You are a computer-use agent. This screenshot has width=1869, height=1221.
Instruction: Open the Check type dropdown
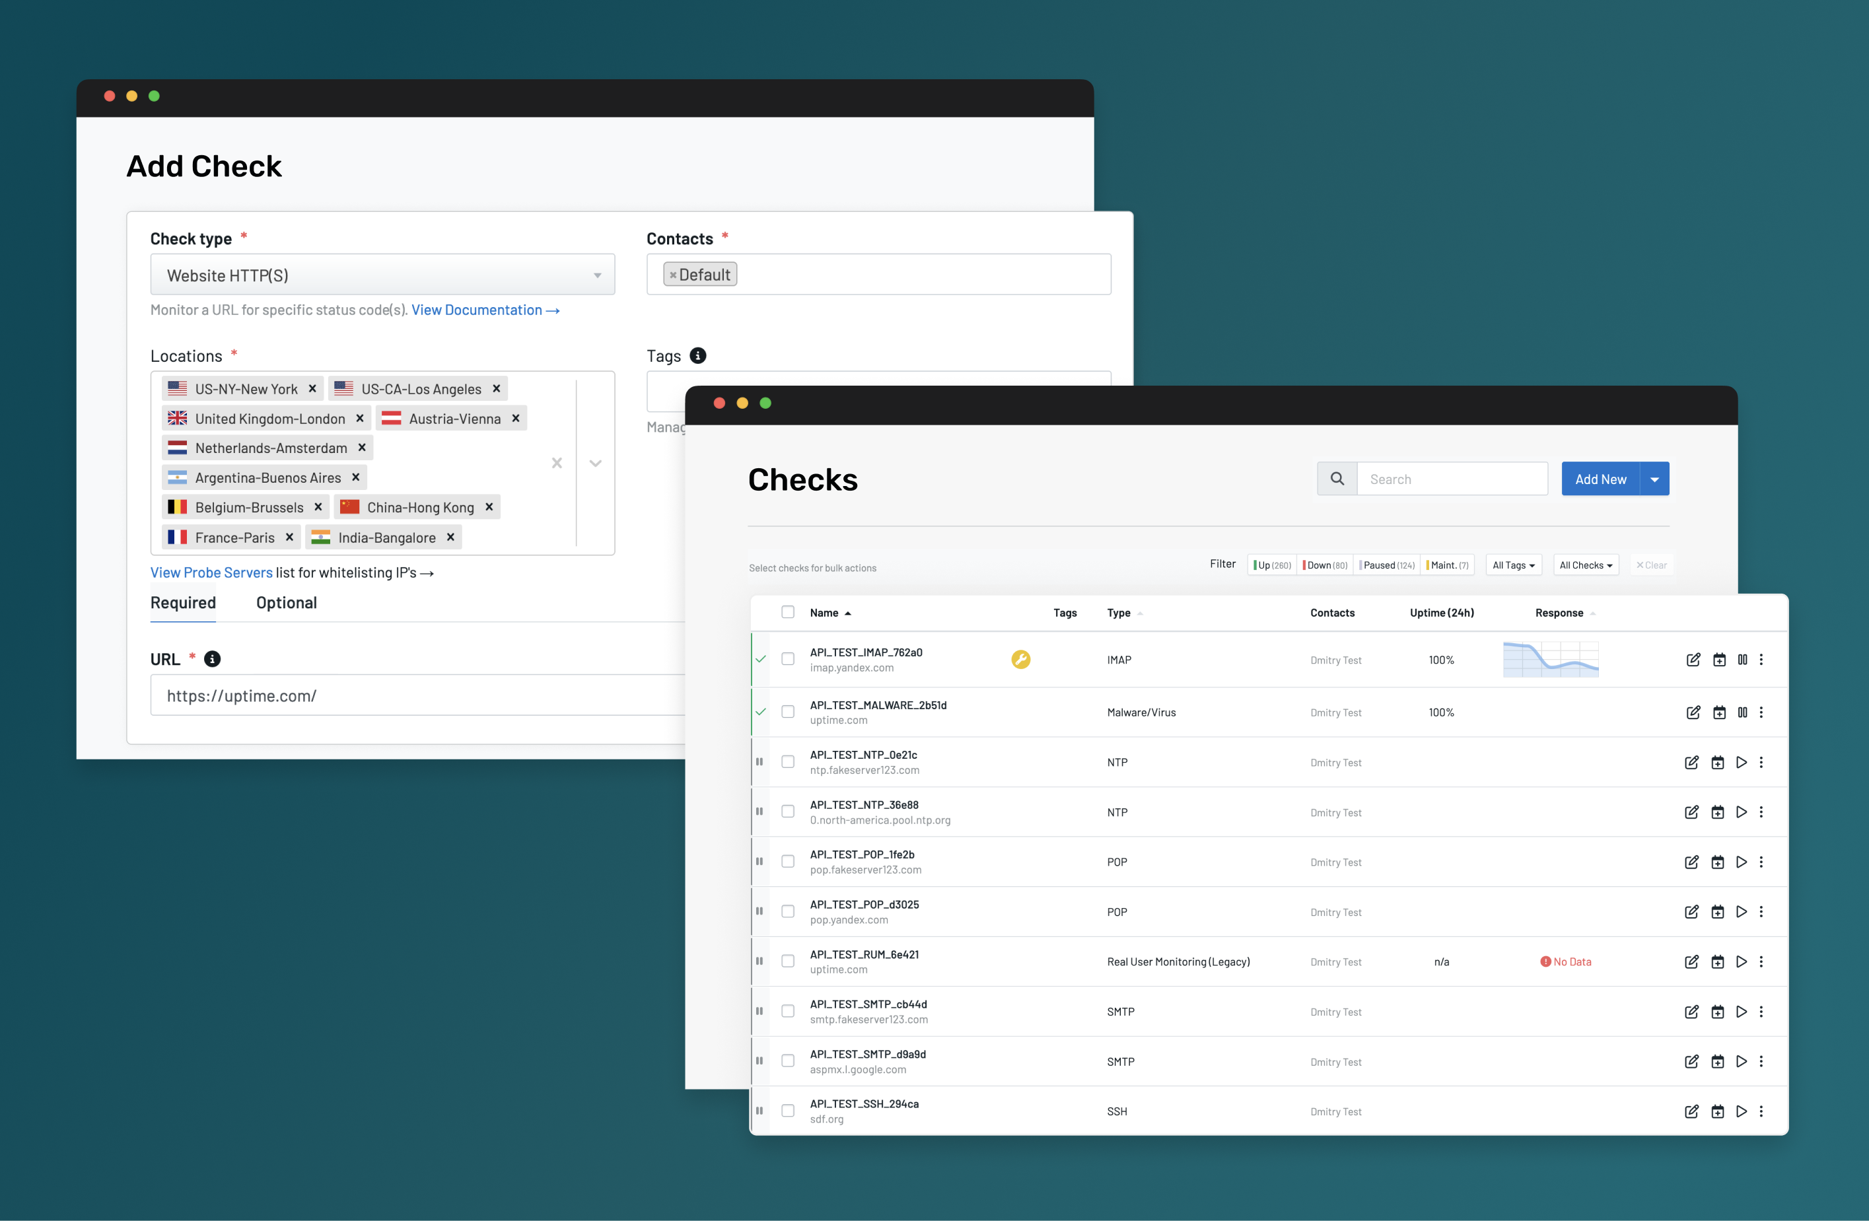[382, 275]
